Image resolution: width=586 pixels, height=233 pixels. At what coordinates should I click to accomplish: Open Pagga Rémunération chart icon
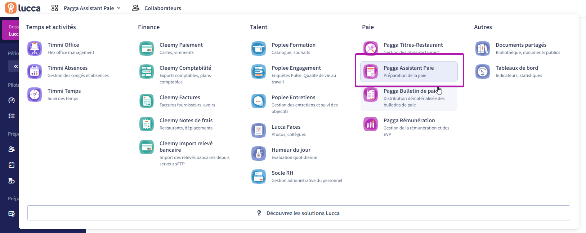[371, 124]
